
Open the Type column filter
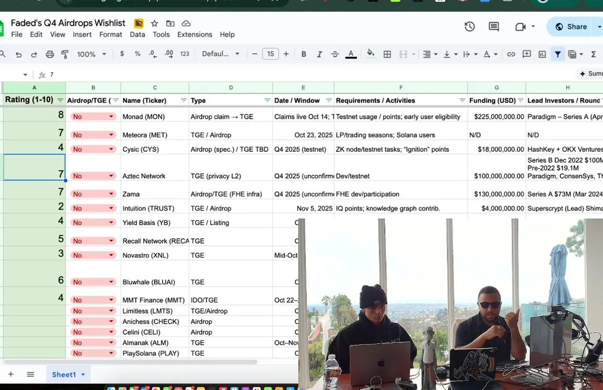(x=267, y=101)
